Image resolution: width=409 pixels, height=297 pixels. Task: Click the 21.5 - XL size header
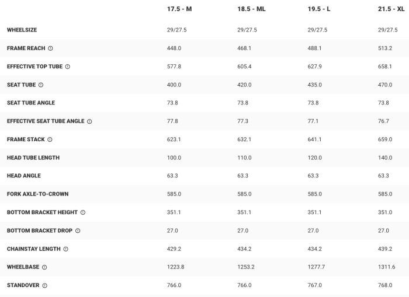point(391,9)
